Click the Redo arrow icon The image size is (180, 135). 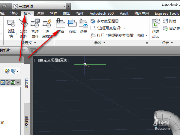[4, 6]
